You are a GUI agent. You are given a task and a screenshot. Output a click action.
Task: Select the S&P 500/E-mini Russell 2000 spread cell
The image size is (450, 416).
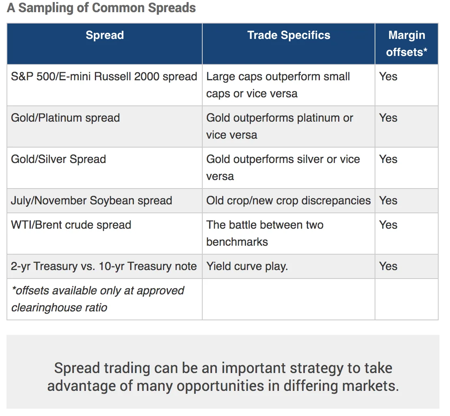104,77
